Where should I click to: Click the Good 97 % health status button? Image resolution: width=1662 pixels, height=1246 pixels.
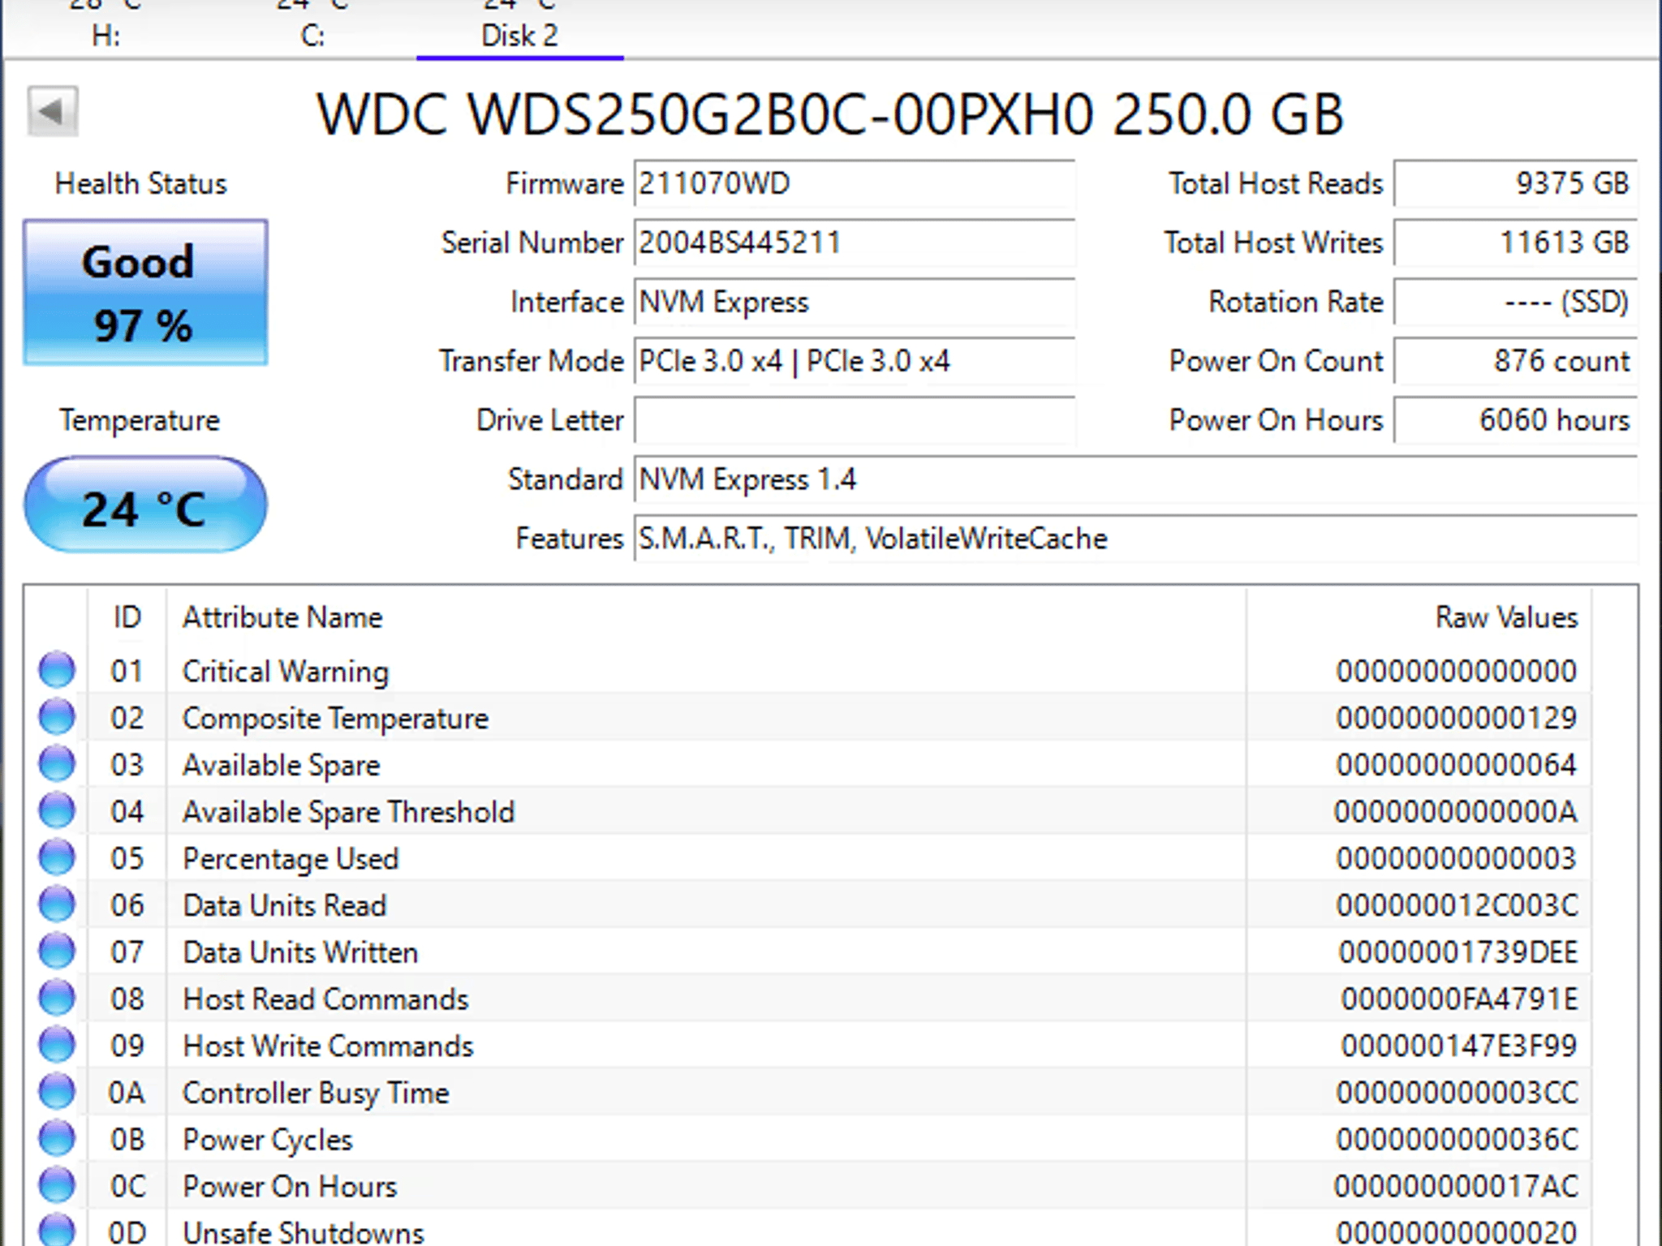point(145,293)
